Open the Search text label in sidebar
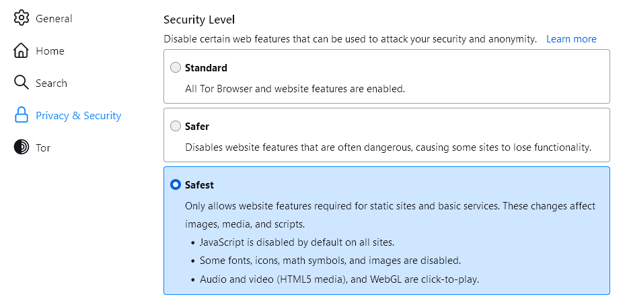Image resolution: width=625 pixels, height=305 pixels. [51, 83]
